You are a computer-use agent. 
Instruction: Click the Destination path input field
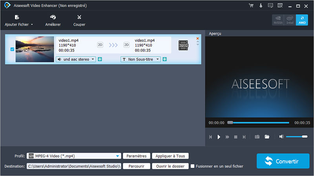pyautogui.click(x=74, y=166)
